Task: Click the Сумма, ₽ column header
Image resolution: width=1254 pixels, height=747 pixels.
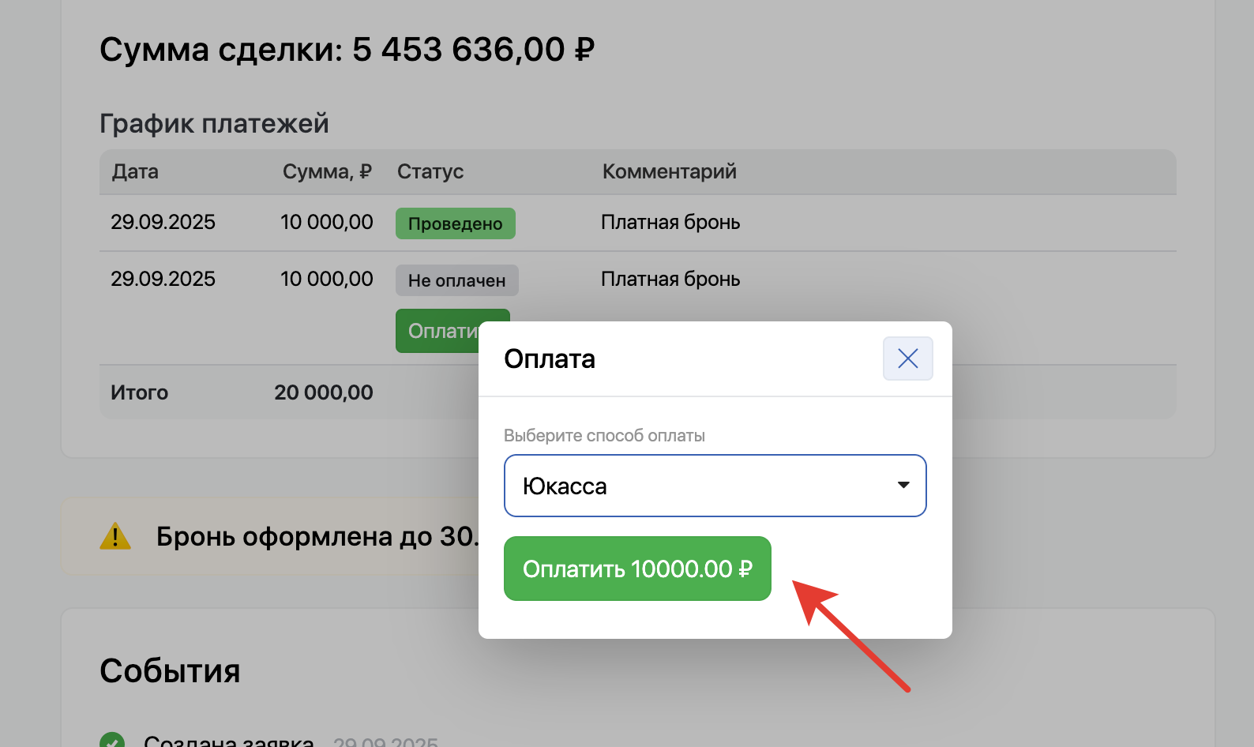Action: click(x=327, y=171)
